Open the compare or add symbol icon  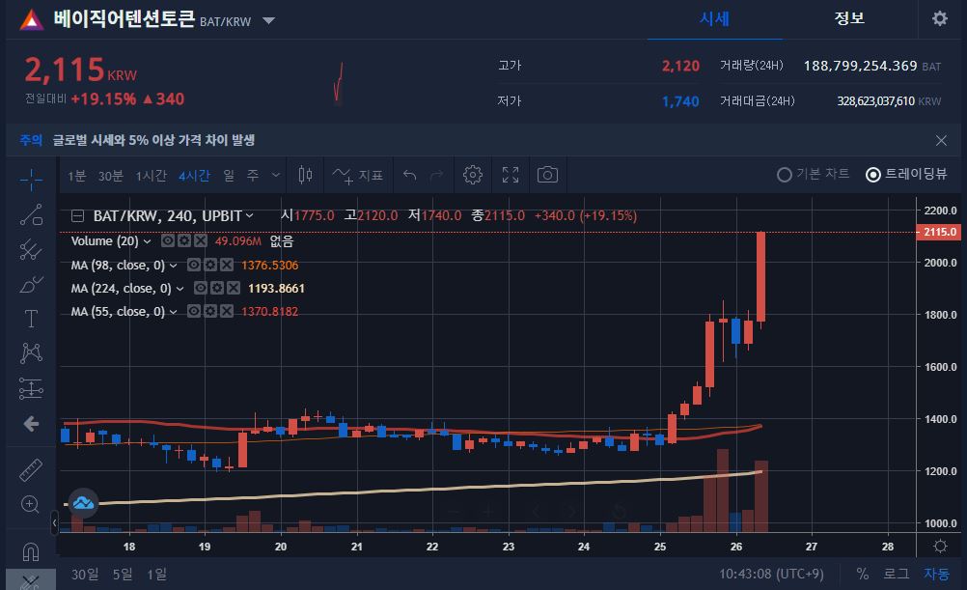[x=343, y=176]
